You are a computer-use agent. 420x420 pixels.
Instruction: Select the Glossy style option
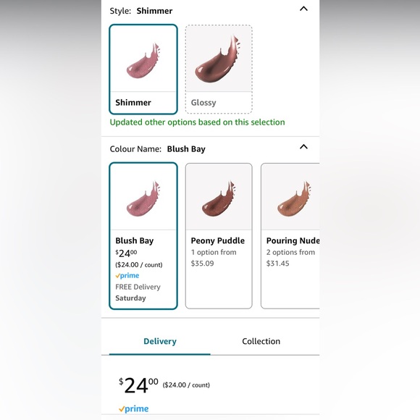coord(219,69)
